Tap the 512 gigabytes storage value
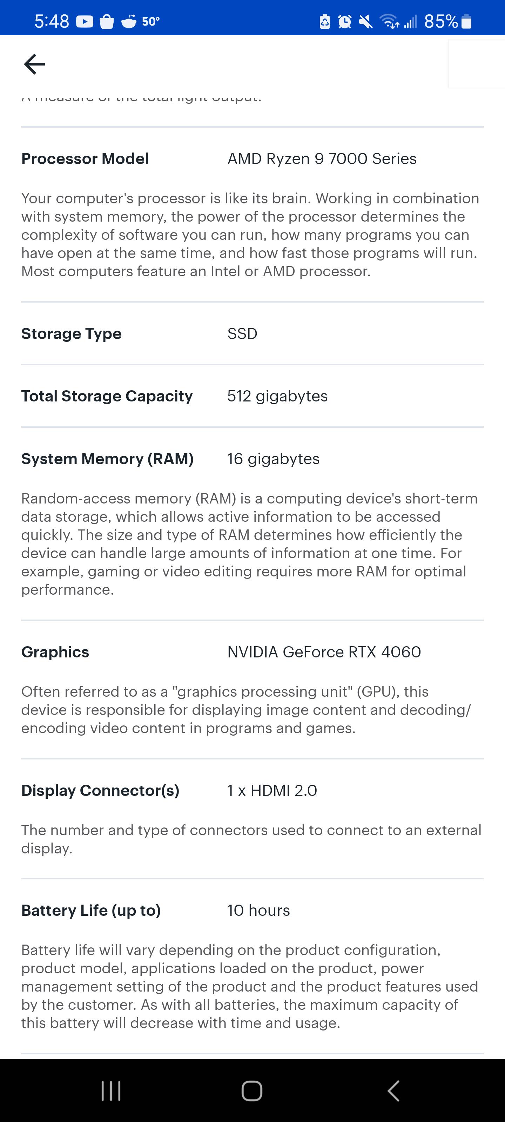 [277, 396]
